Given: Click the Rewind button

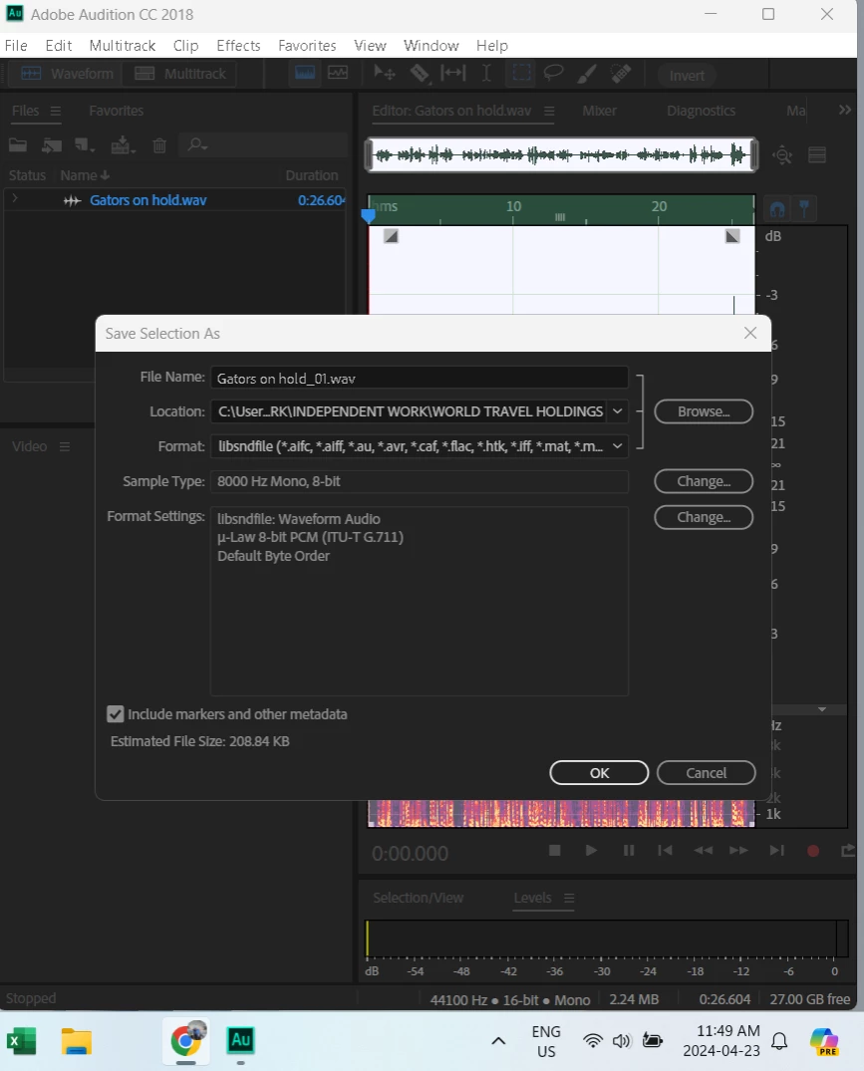Looking at the screenshot, I should pyautogui.click(x=703, y=851).
